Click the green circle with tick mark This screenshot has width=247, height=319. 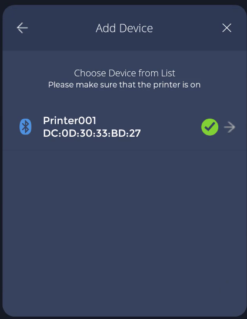(210, 127)
